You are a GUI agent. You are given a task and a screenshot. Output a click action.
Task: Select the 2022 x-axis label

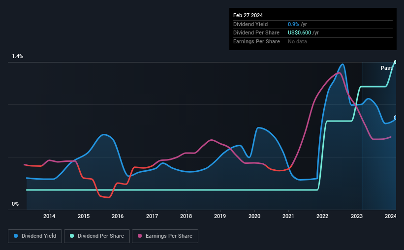tap(322, 216)
